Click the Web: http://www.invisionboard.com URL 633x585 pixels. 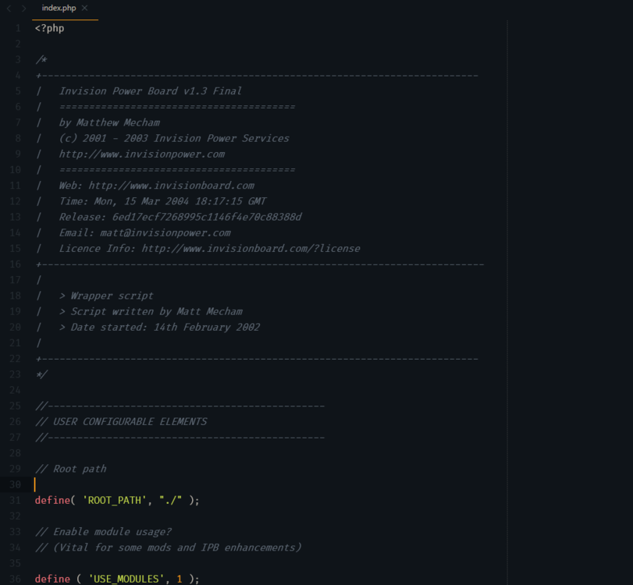[x=171, y=185]
